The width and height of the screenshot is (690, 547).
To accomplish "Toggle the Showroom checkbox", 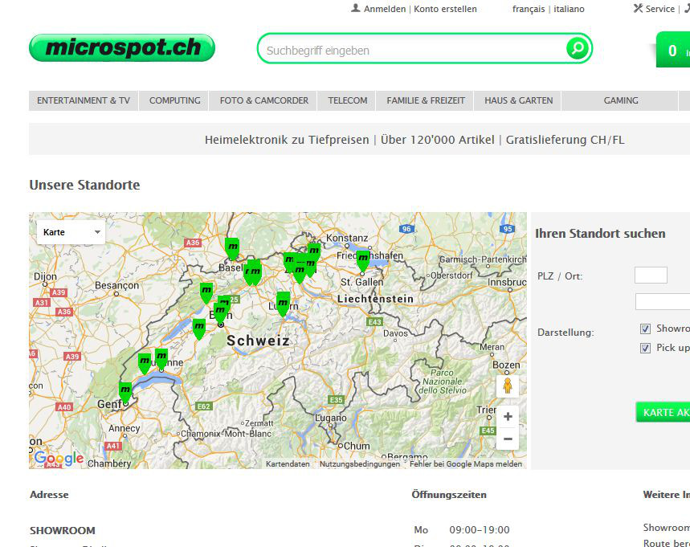I will click(x=645, y=329).
